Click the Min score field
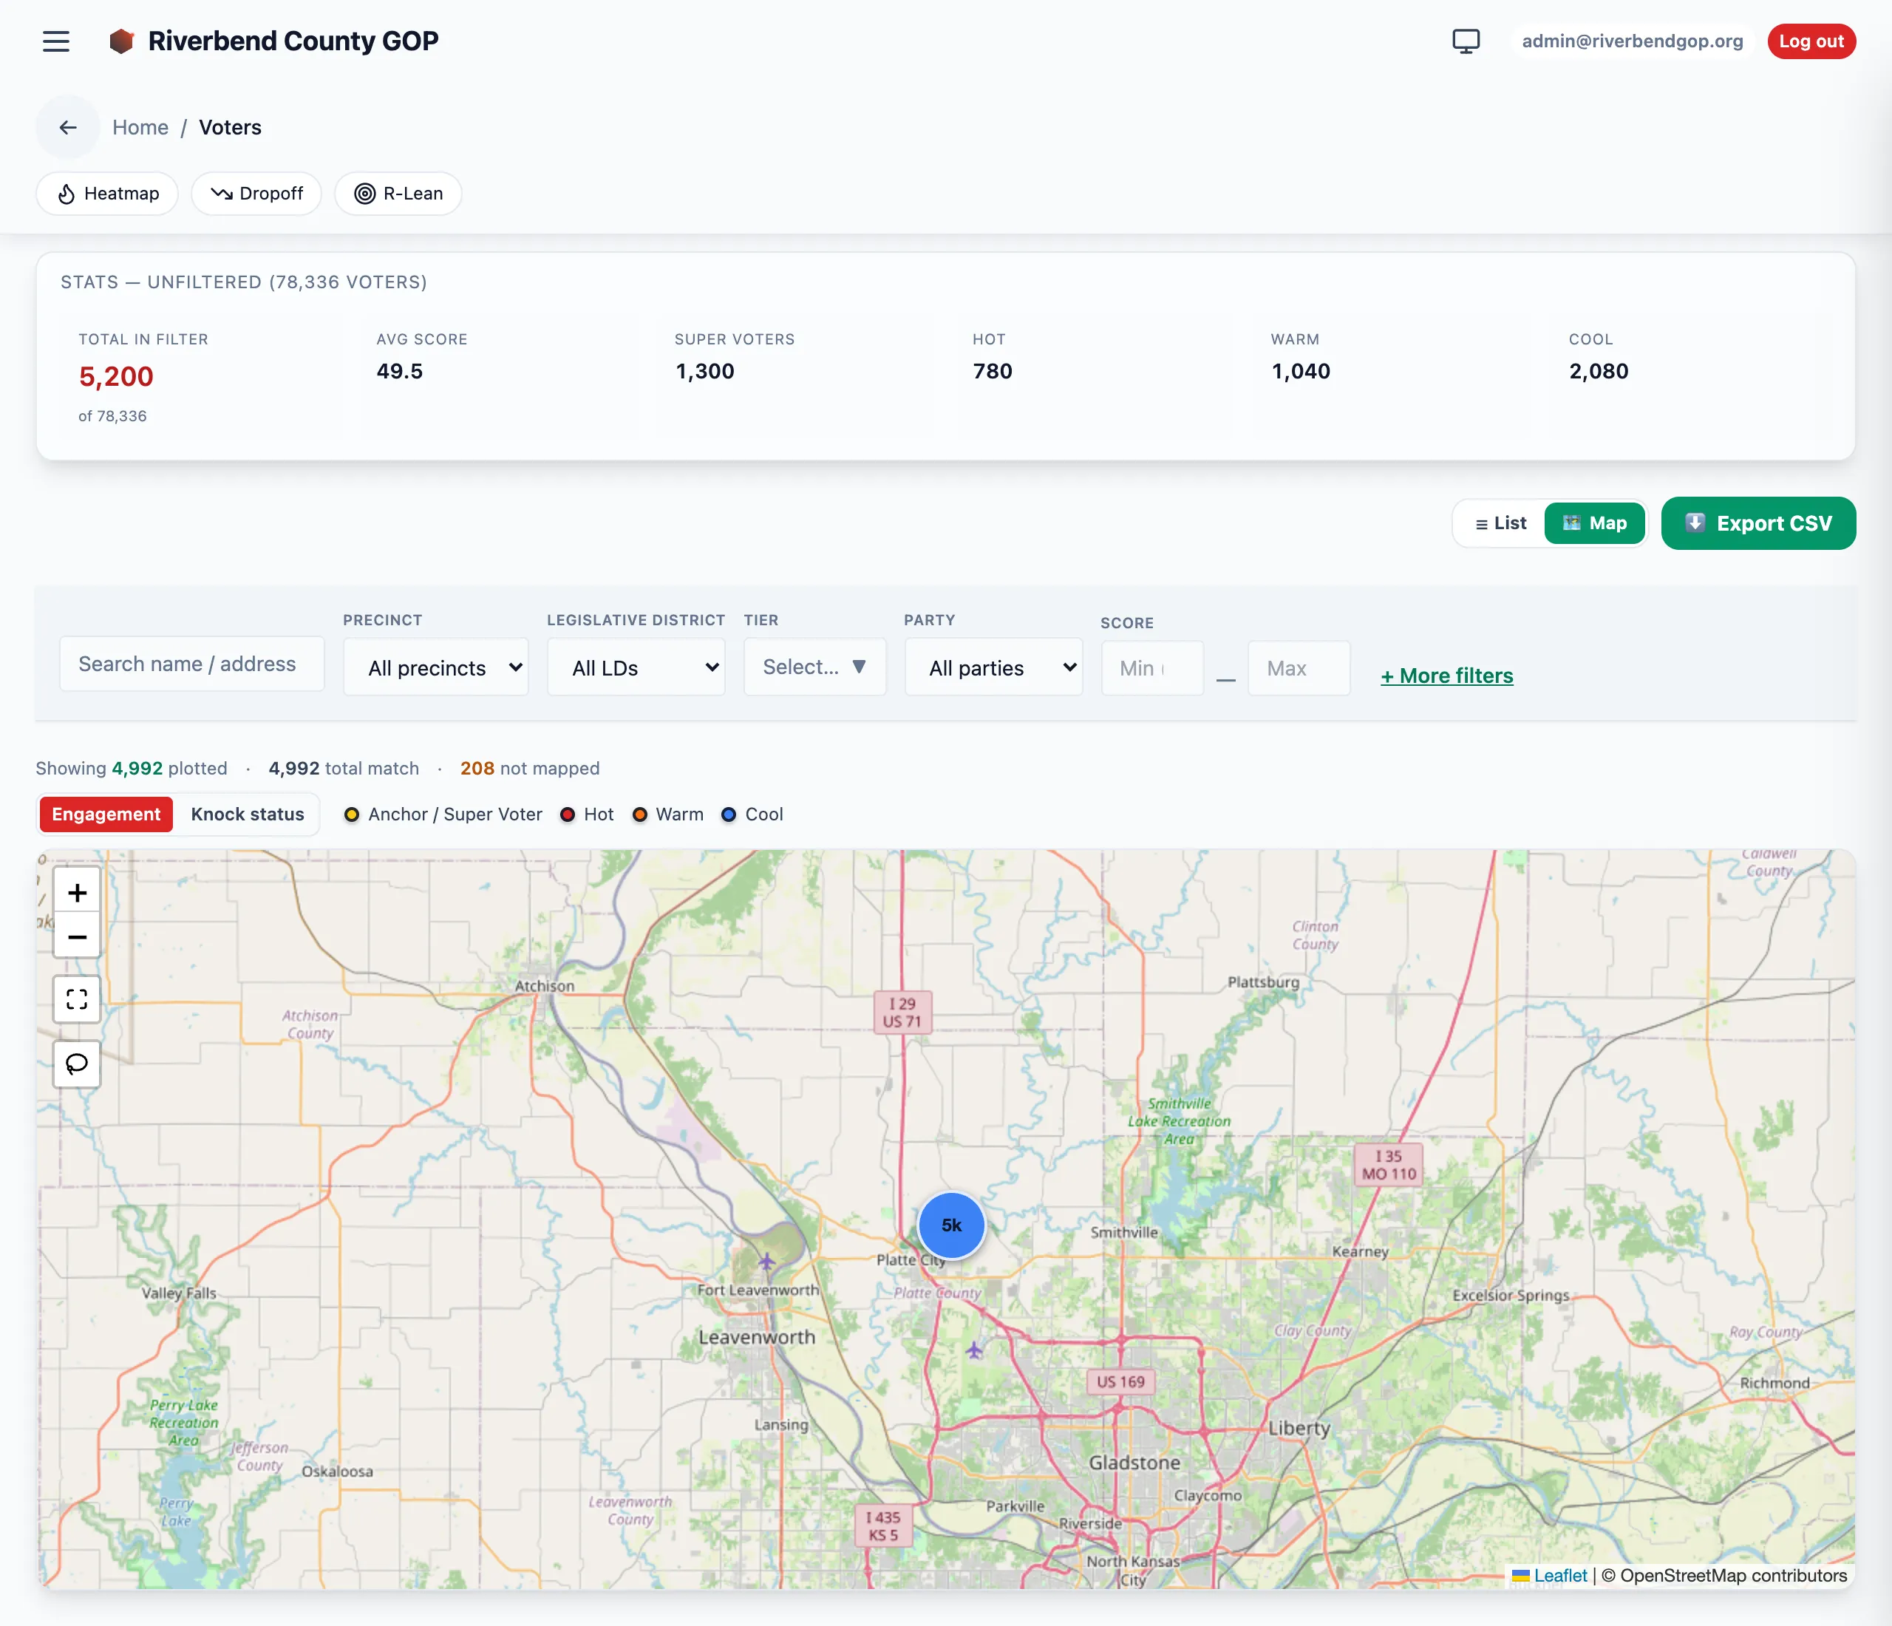 pyautogui.click(x=1152, y=668)
